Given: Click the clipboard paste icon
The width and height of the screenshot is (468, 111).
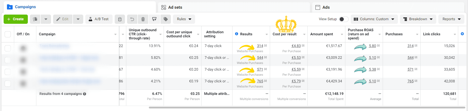Looking at the screenshot, I should 120,19.
